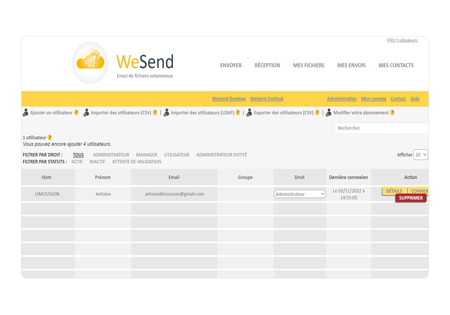Click Ajouter un utilisateur

(x=51, y=112)
